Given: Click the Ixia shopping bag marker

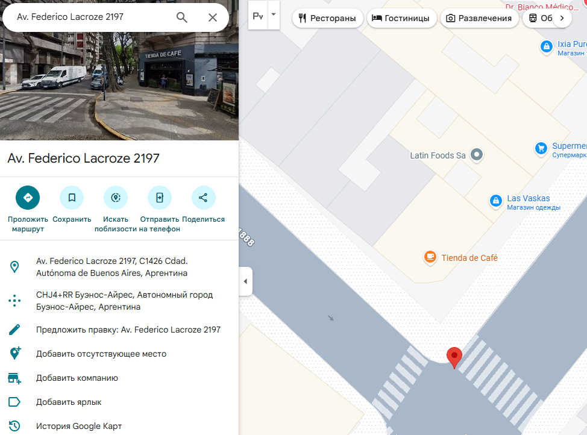Looking at the screenshot, I should (547, 47).
